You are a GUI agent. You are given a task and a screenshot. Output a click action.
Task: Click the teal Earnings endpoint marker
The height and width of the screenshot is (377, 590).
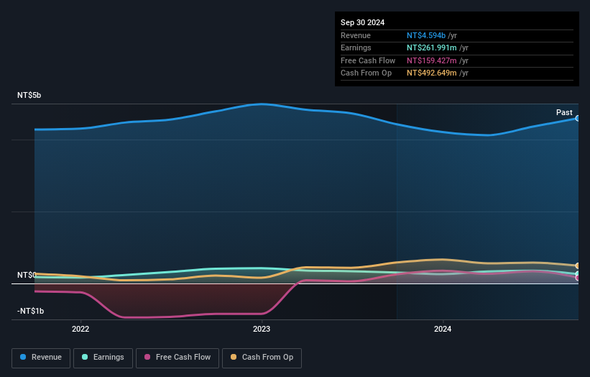click(x=578, y=274)
